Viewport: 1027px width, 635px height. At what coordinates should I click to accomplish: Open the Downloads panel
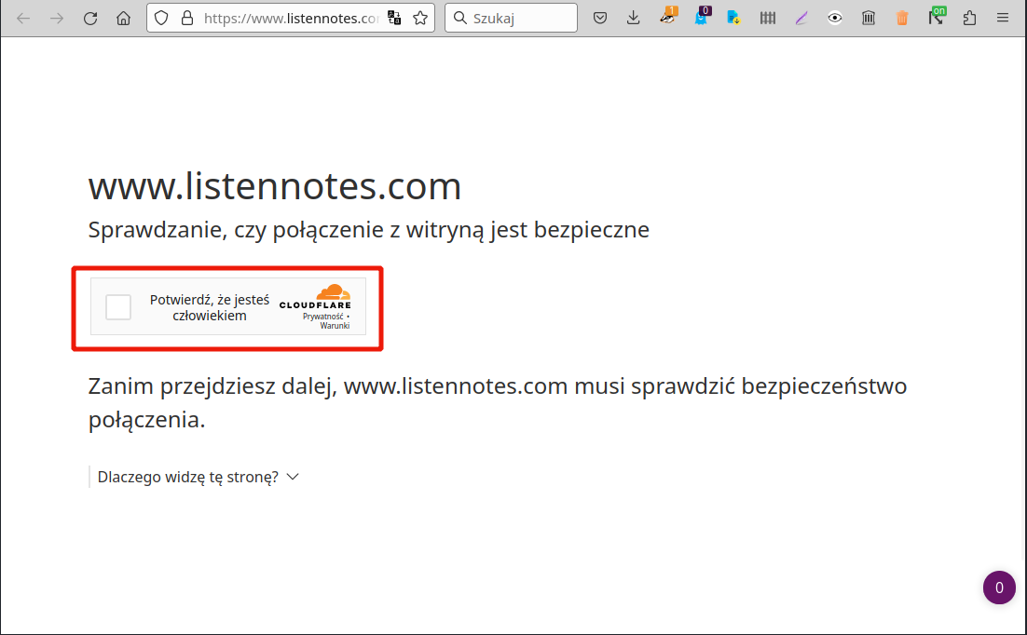click(x=634, y=18)
